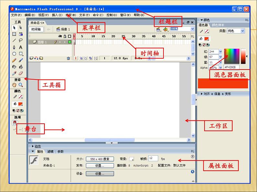Select the Zoom magnifier tool
Image resolution: width=257 pixels, height=192 pixels.
[21, 85]
